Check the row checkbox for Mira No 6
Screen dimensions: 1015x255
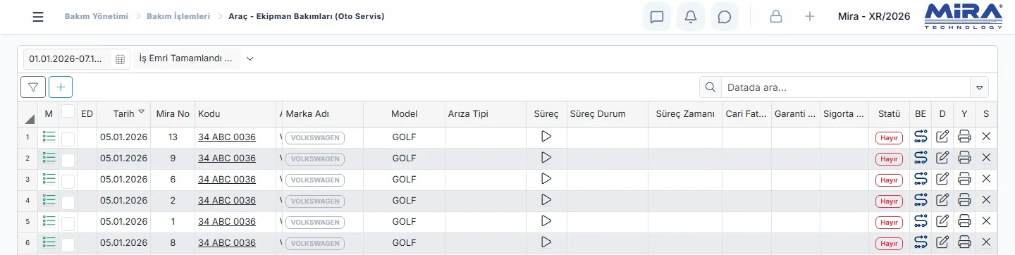(x=68, y=181)
